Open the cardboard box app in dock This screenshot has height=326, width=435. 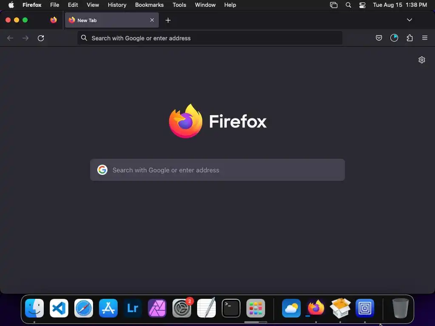pos(340,308)
